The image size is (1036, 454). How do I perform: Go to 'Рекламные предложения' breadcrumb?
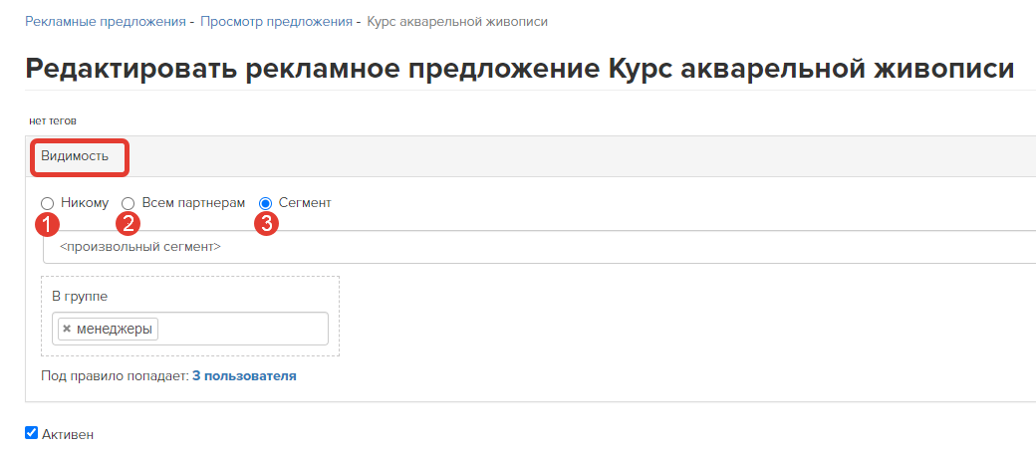pyautogui.click(x=105, y=22)
